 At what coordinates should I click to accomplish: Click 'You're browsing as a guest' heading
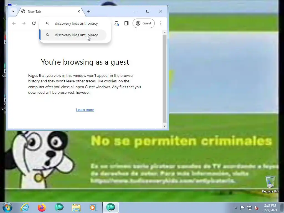tap(85, 62)
